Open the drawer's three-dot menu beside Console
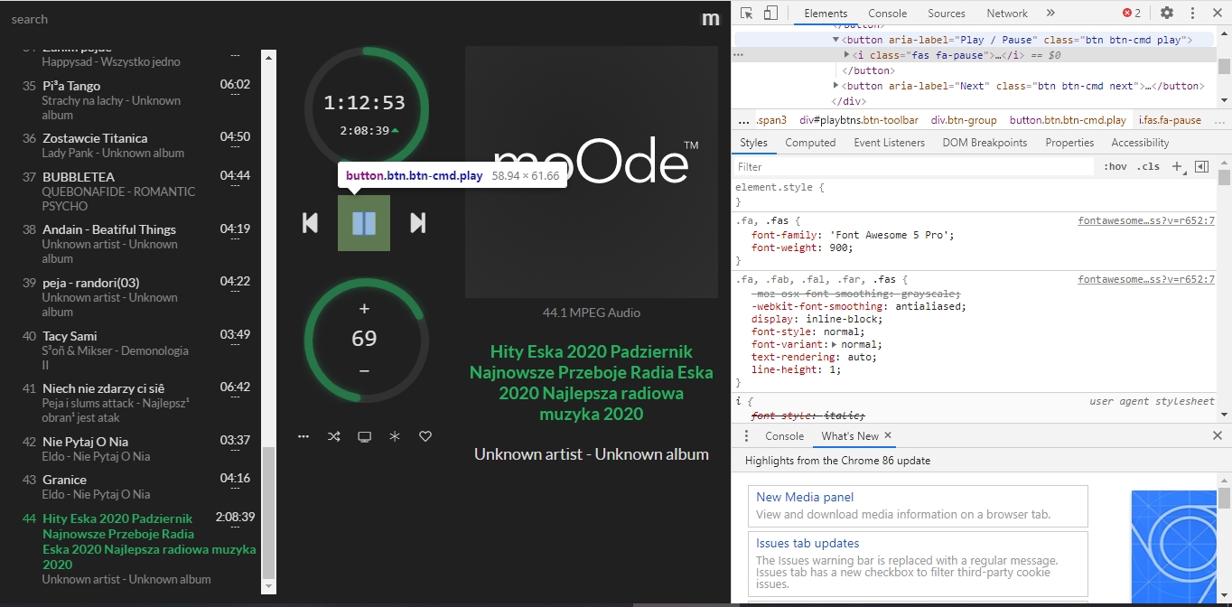Screen dimensions: 1232x607 (746, 436)
